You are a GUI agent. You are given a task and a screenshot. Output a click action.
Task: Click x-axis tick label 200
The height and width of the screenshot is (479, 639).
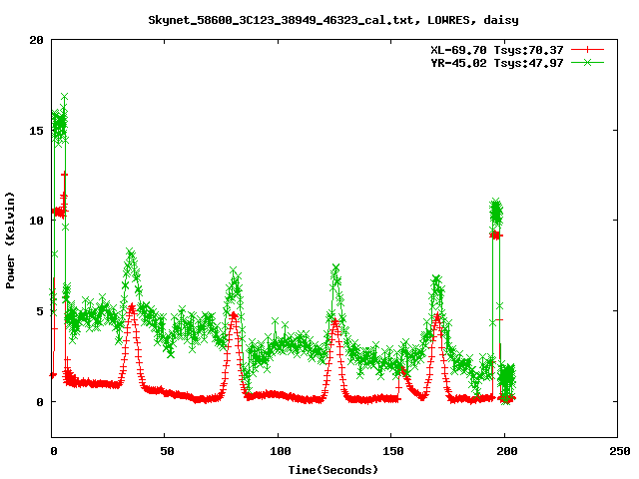pos(507,451)
